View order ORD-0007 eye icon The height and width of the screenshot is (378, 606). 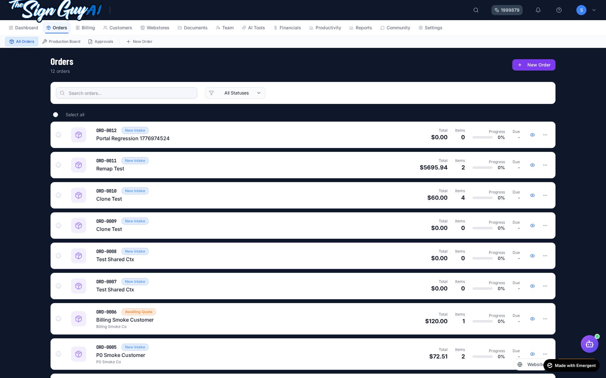click(532, 286)
